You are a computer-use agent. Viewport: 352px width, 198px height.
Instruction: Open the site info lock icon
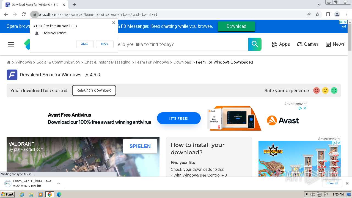34,14
